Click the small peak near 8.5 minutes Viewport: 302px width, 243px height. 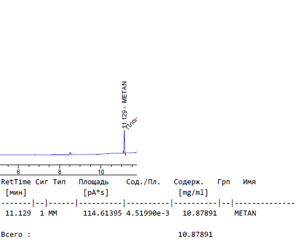(70, 153)
